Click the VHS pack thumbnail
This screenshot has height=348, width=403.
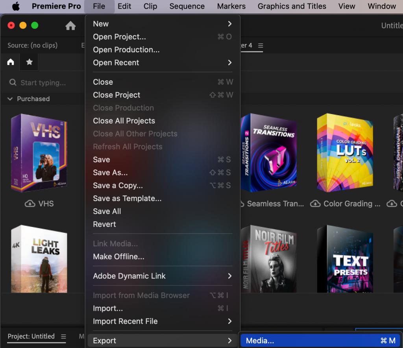[39, 153]
